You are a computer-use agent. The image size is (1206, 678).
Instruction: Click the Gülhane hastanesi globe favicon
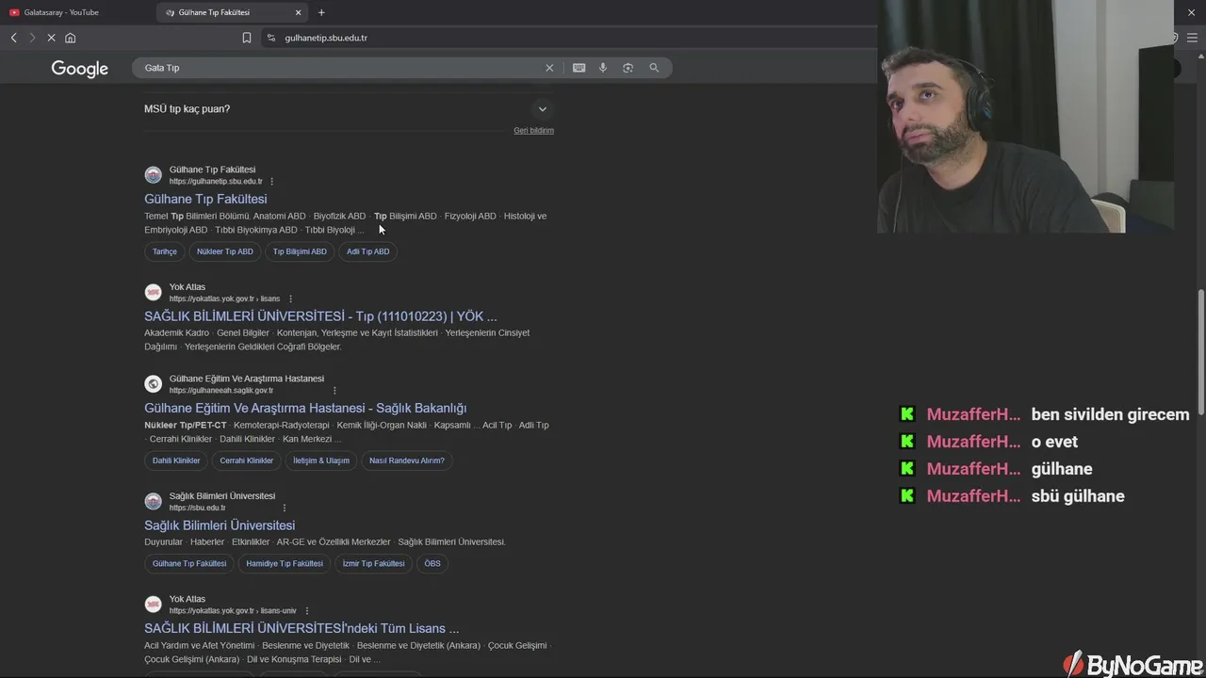pos(153,384)
